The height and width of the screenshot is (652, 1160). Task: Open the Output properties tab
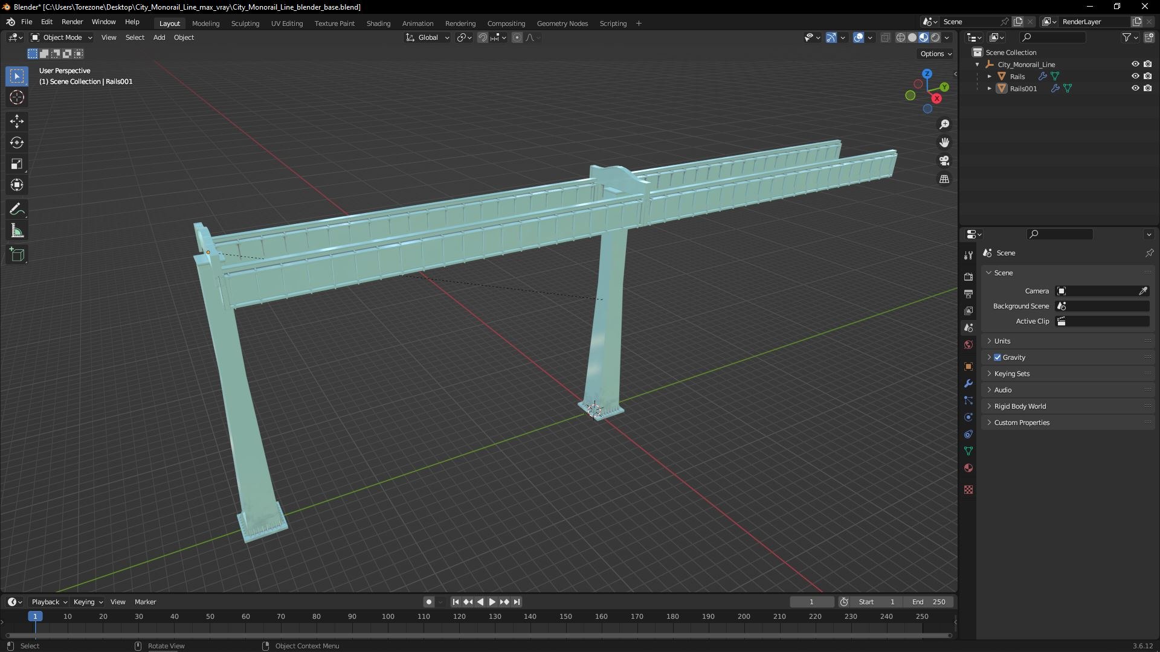pos(968,294)
